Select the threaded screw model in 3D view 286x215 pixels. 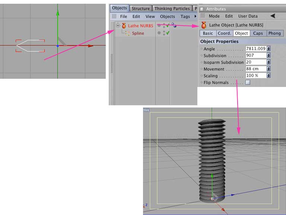pos(212,161)
